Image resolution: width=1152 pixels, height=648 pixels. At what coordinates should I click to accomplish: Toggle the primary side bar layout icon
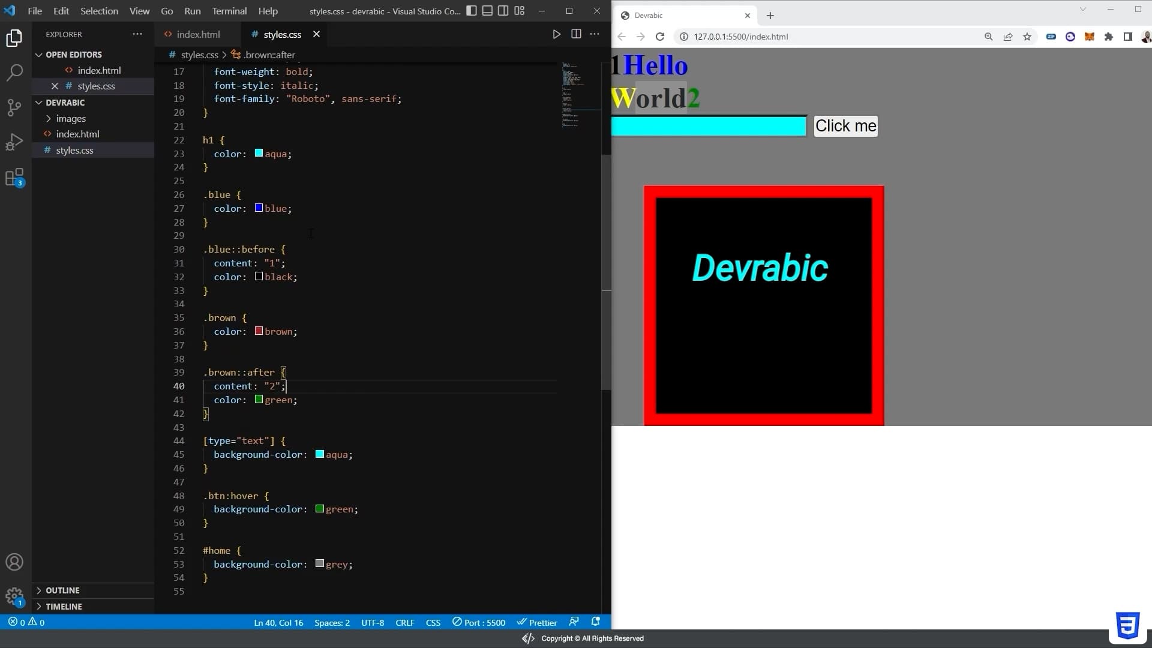472,11
